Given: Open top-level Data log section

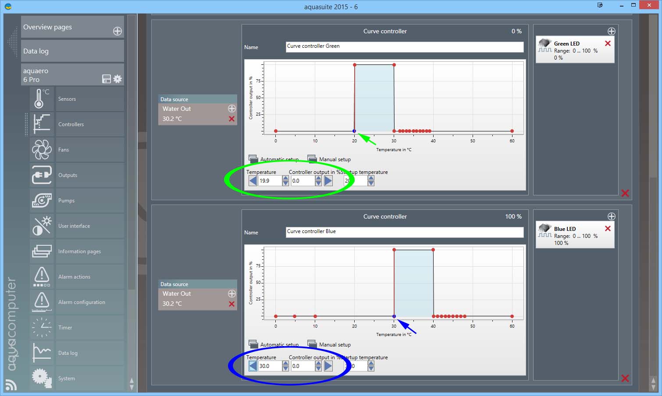Looking at the screenshot, I should point(72,51).
